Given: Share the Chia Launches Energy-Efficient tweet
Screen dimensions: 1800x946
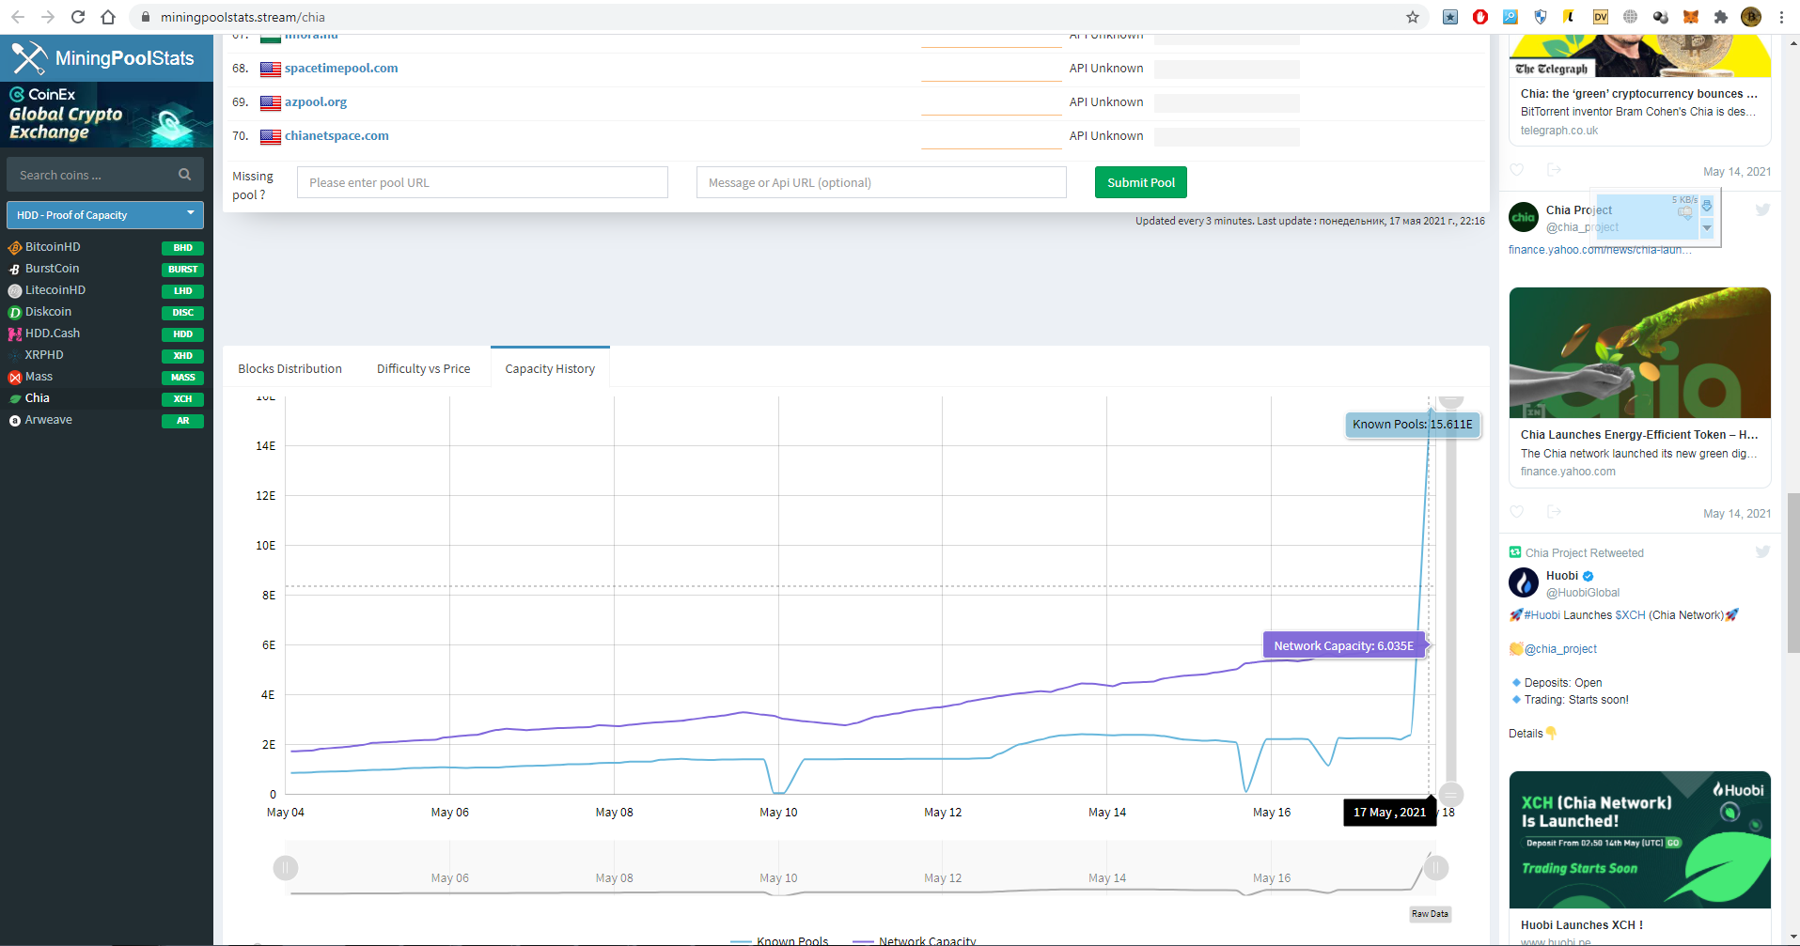Looking at the screenshot, I should pyautogui.click(x=1555, y=512).
